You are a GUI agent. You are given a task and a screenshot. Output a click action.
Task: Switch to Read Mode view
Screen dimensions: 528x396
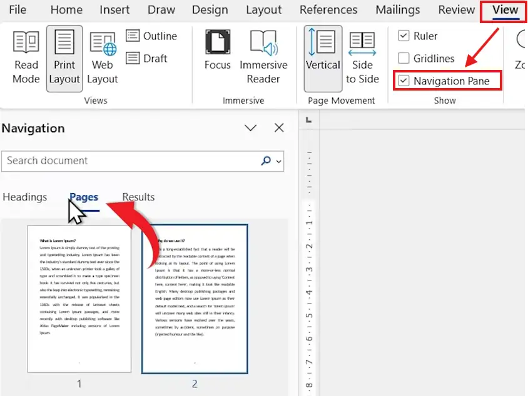pyautogui.click(x=26, y=57)
